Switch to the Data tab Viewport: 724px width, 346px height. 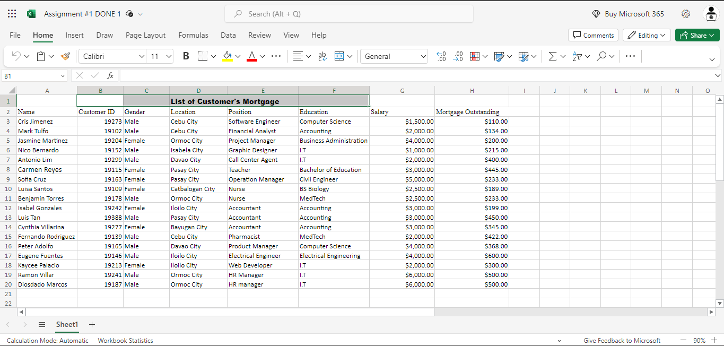coord(228,35)
